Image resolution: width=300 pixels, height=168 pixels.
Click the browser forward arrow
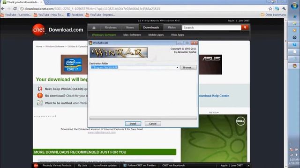(x=9, y=9)
